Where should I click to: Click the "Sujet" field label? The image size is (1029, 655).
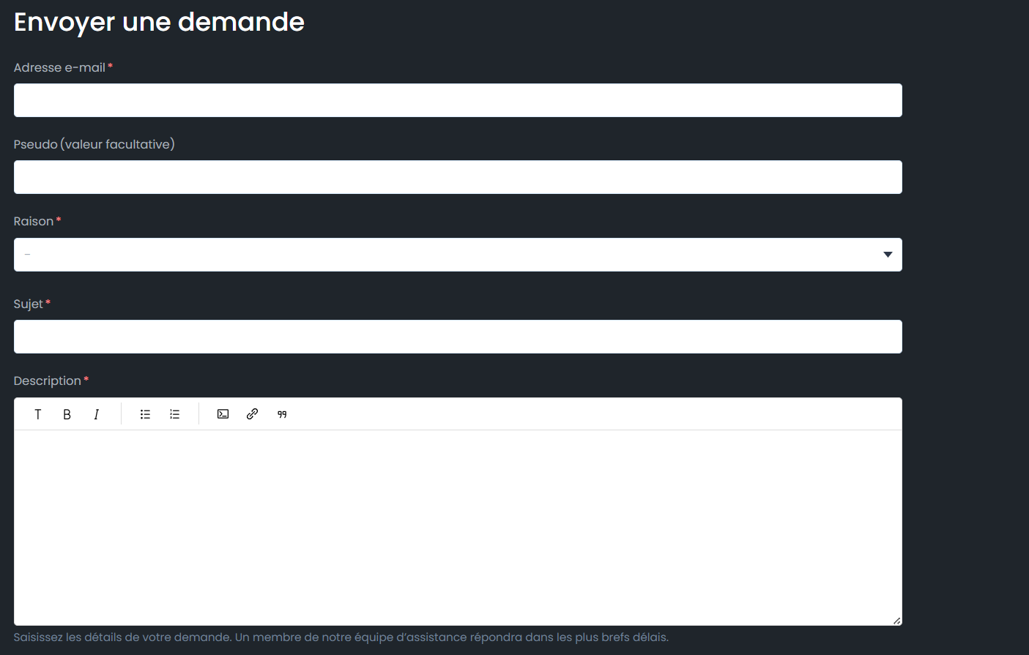point(29,304)
